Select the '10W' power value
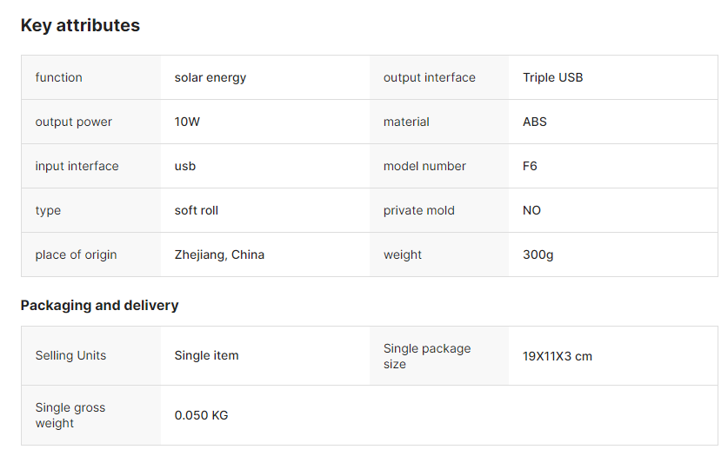728x456 pixels. 187,122
